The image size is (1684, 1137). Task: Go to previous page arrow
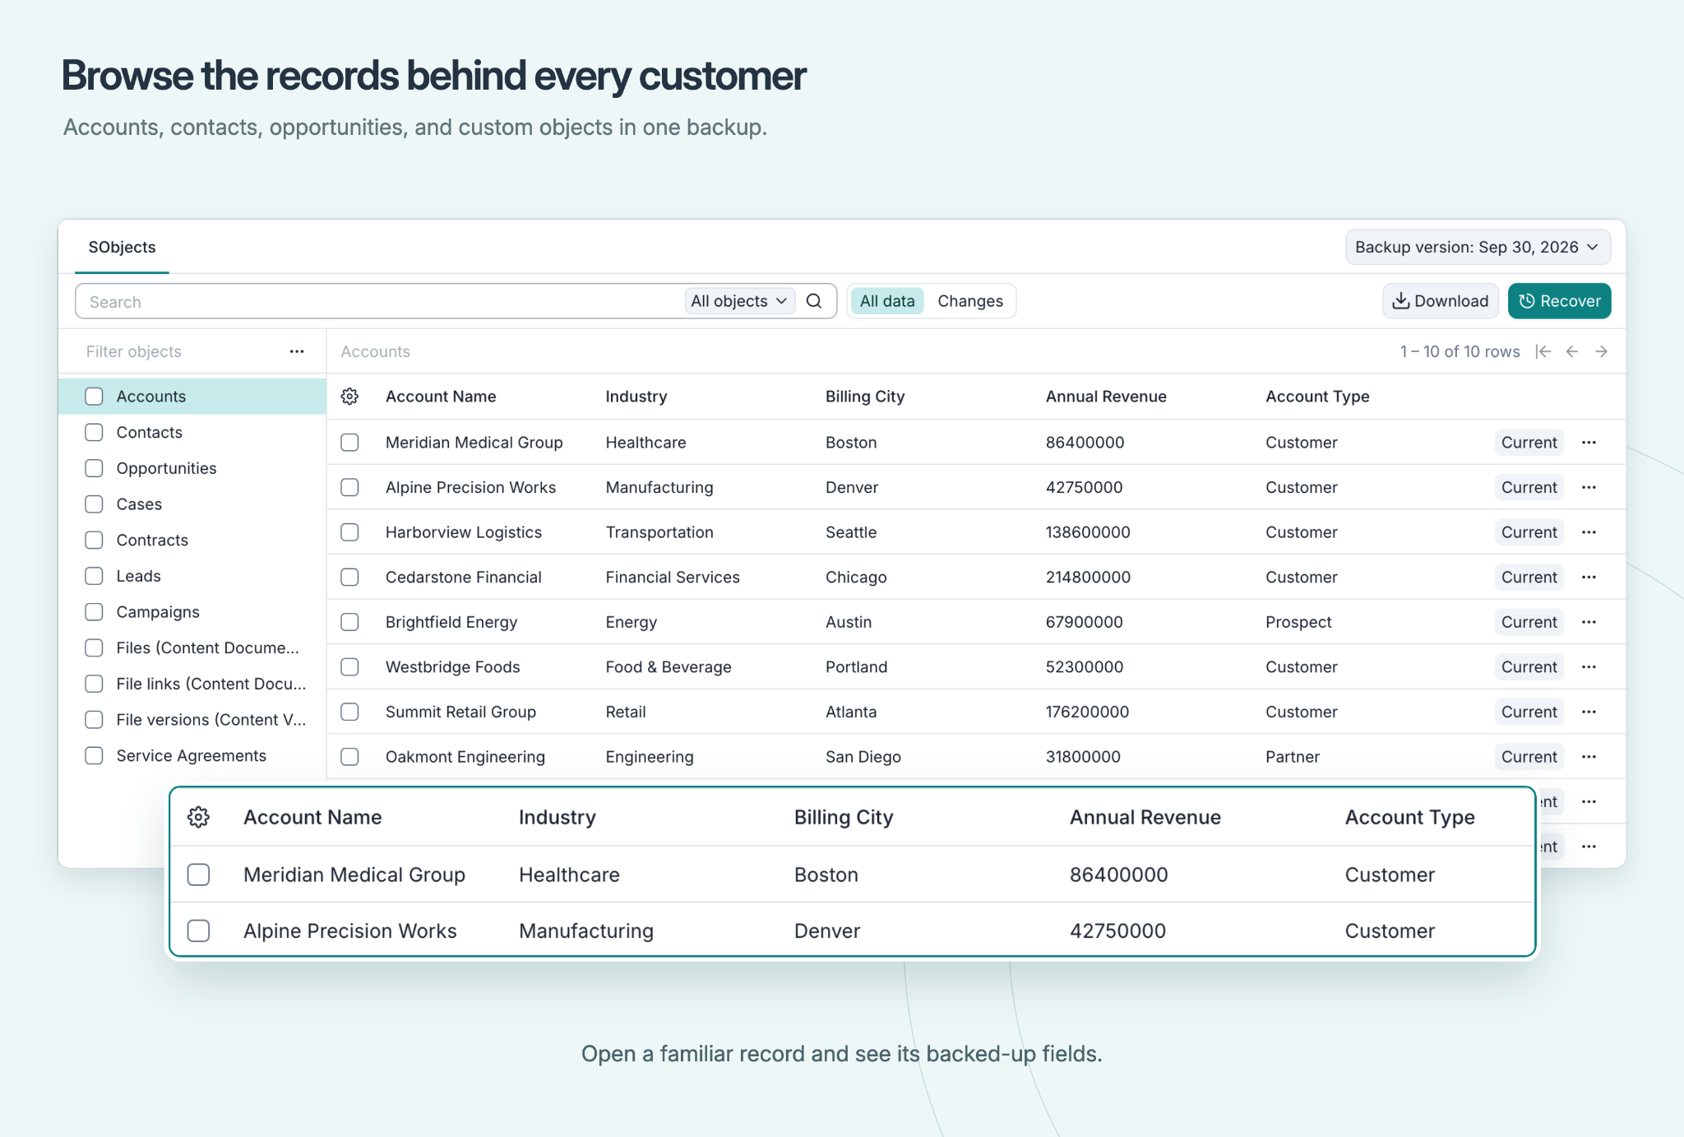[1572, 351]
